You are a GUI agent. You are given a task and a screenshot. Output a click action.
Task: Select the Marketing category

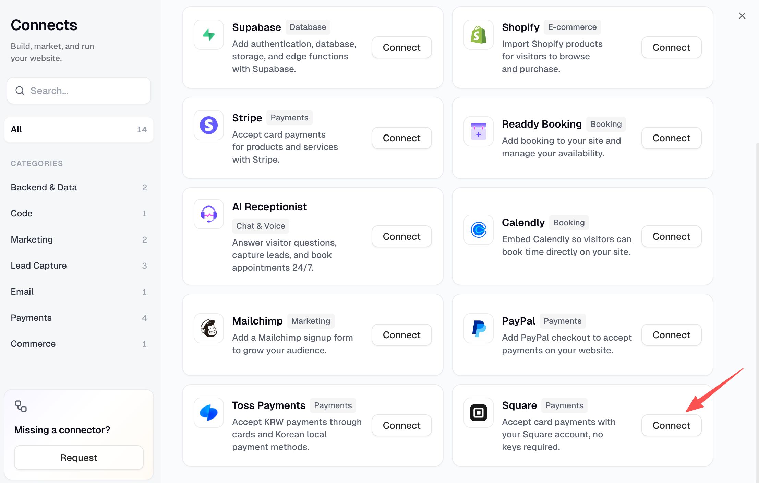click(79, 239)
